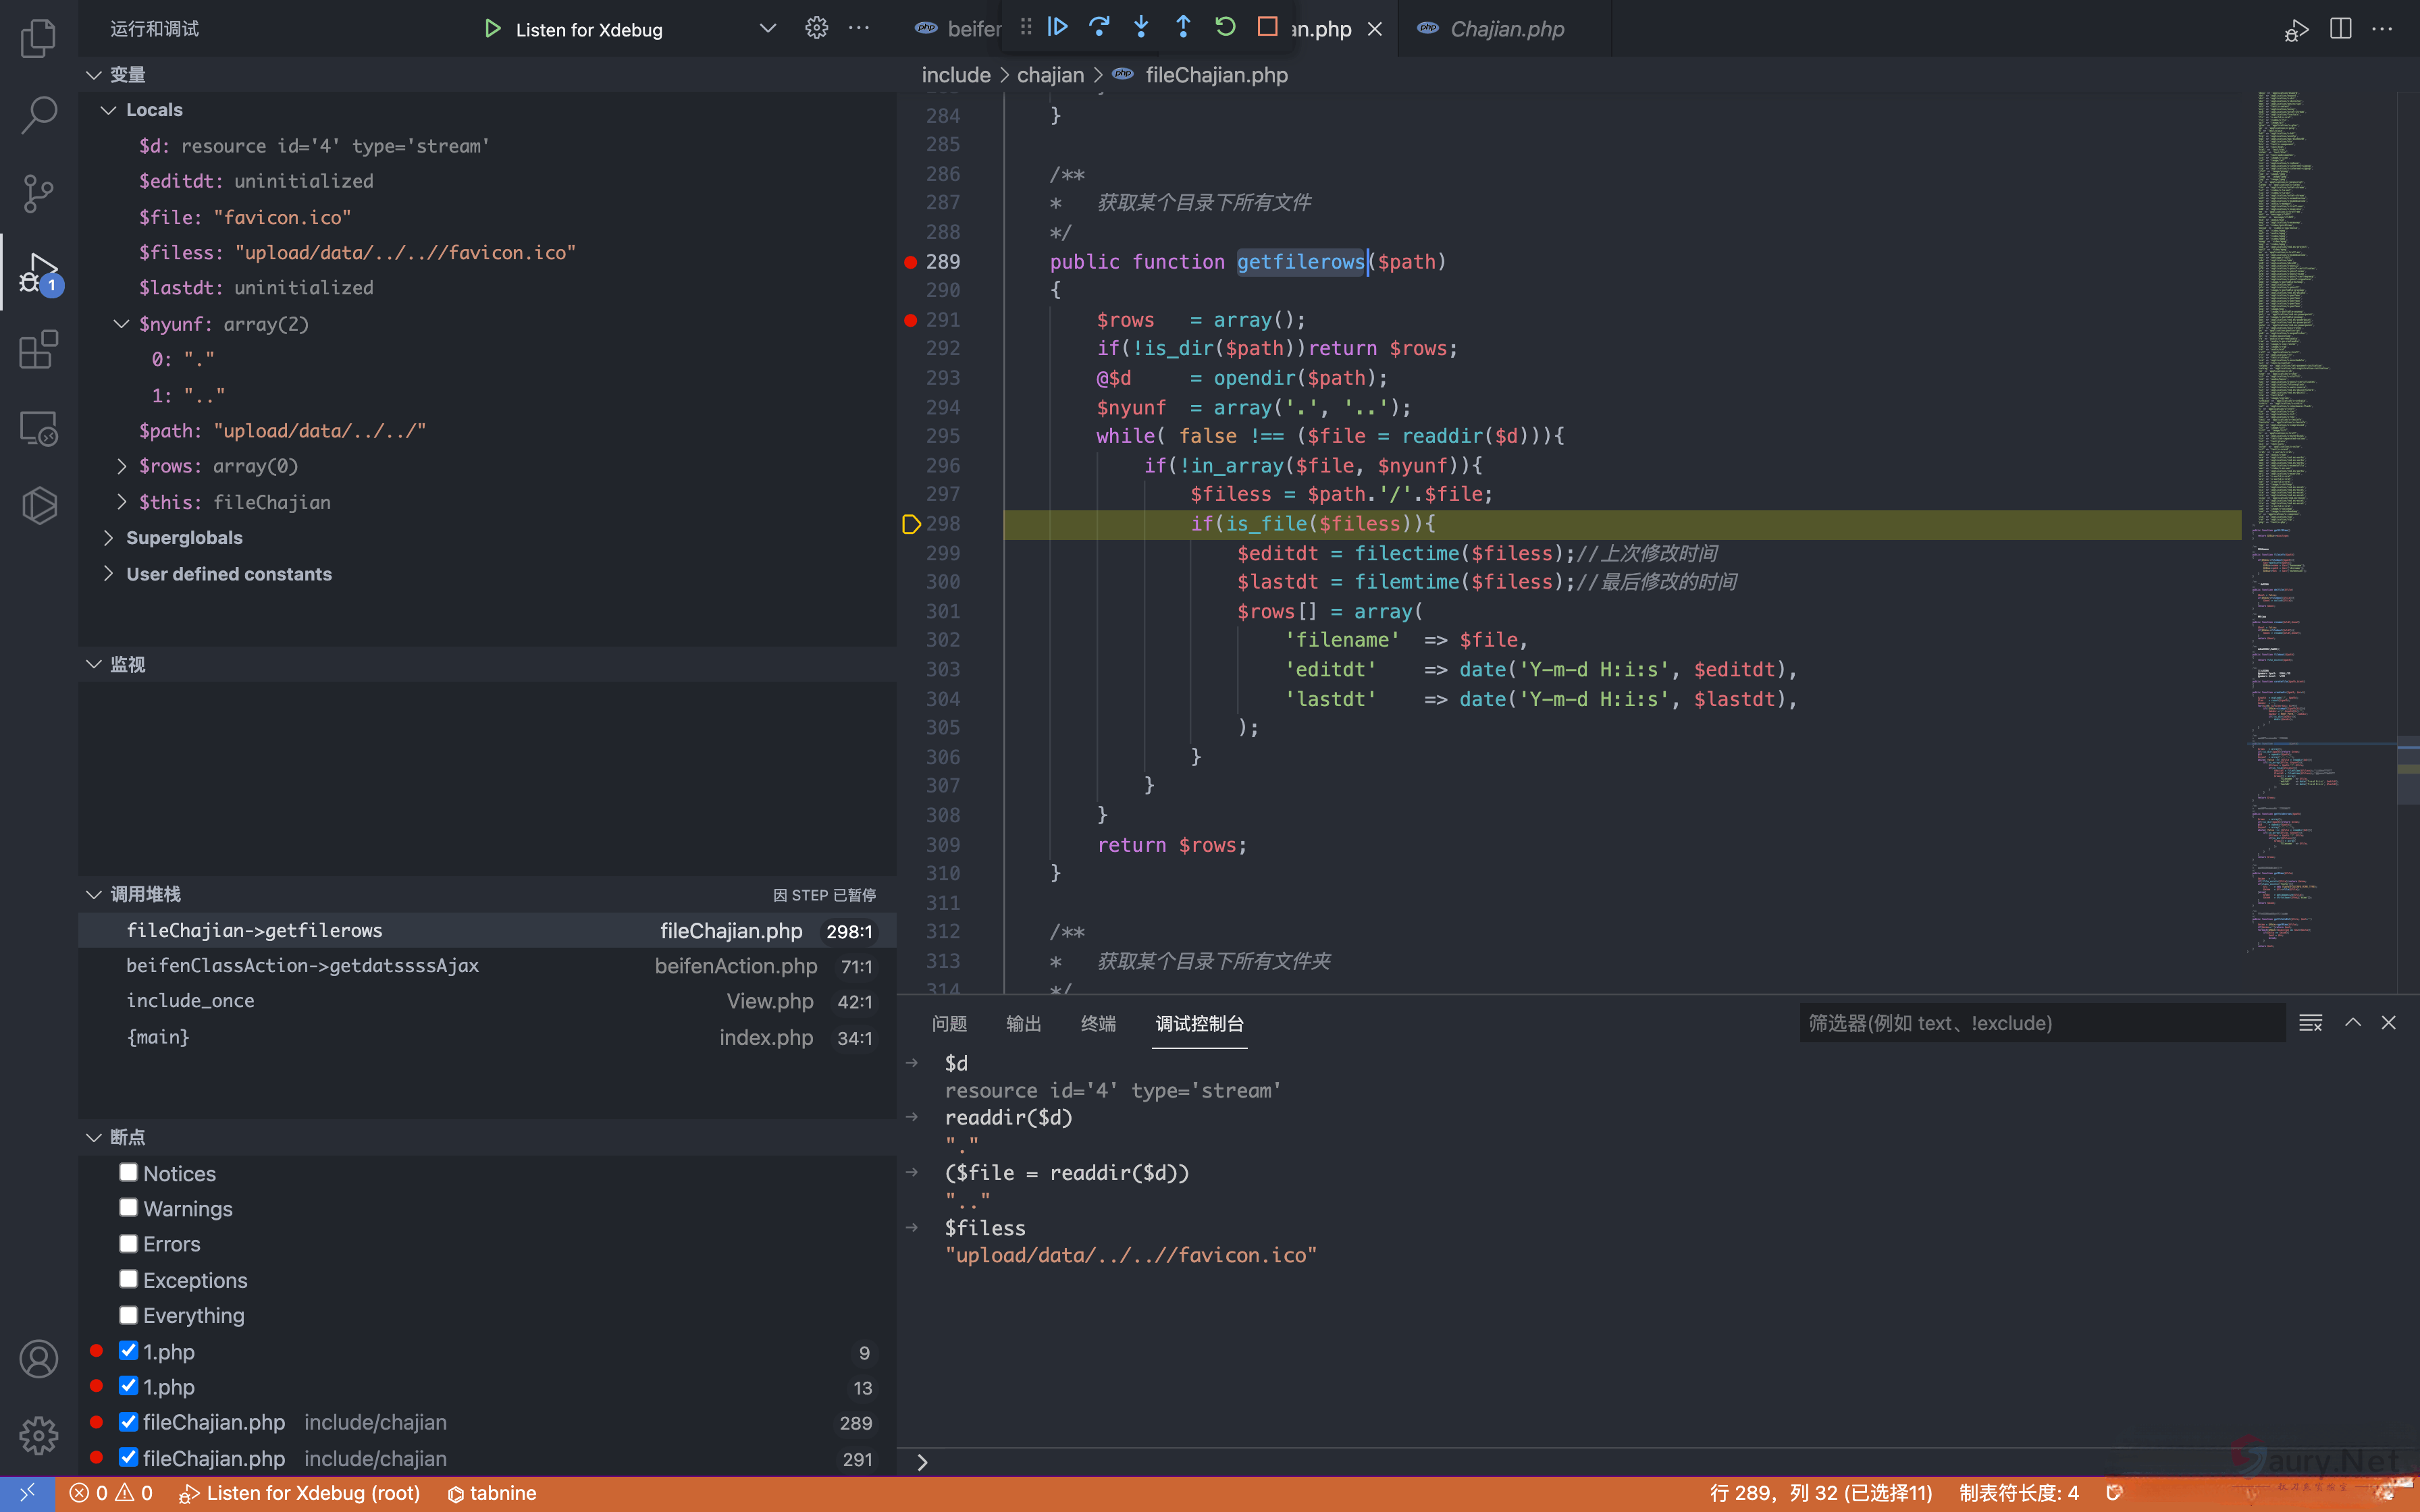Open the debug configuration dropdown
This screenshot has height=1512, width=2420.
click(767, 28)
